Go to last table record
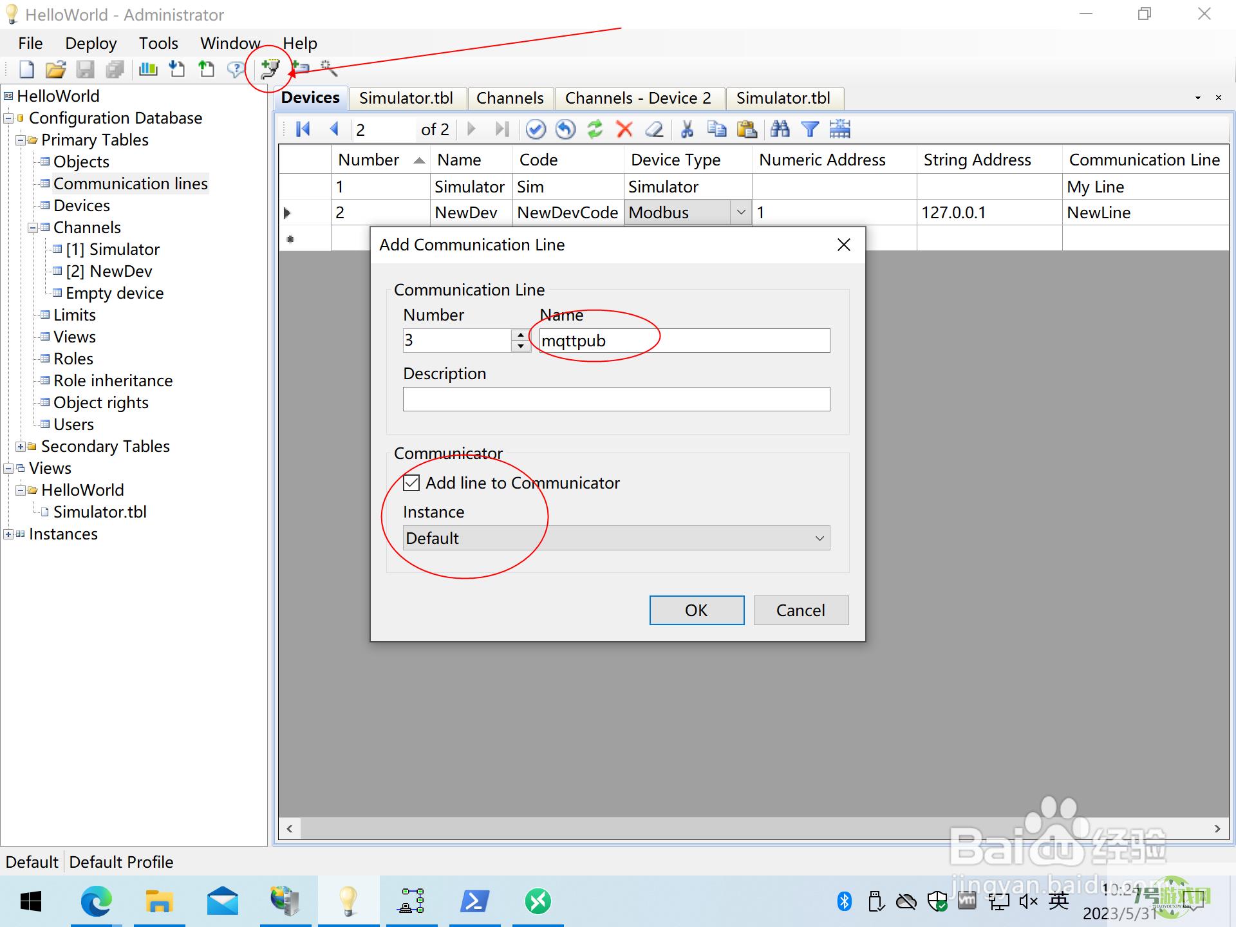The width and height of the screenshot is (1236, 927). click(x=502, y=129)
